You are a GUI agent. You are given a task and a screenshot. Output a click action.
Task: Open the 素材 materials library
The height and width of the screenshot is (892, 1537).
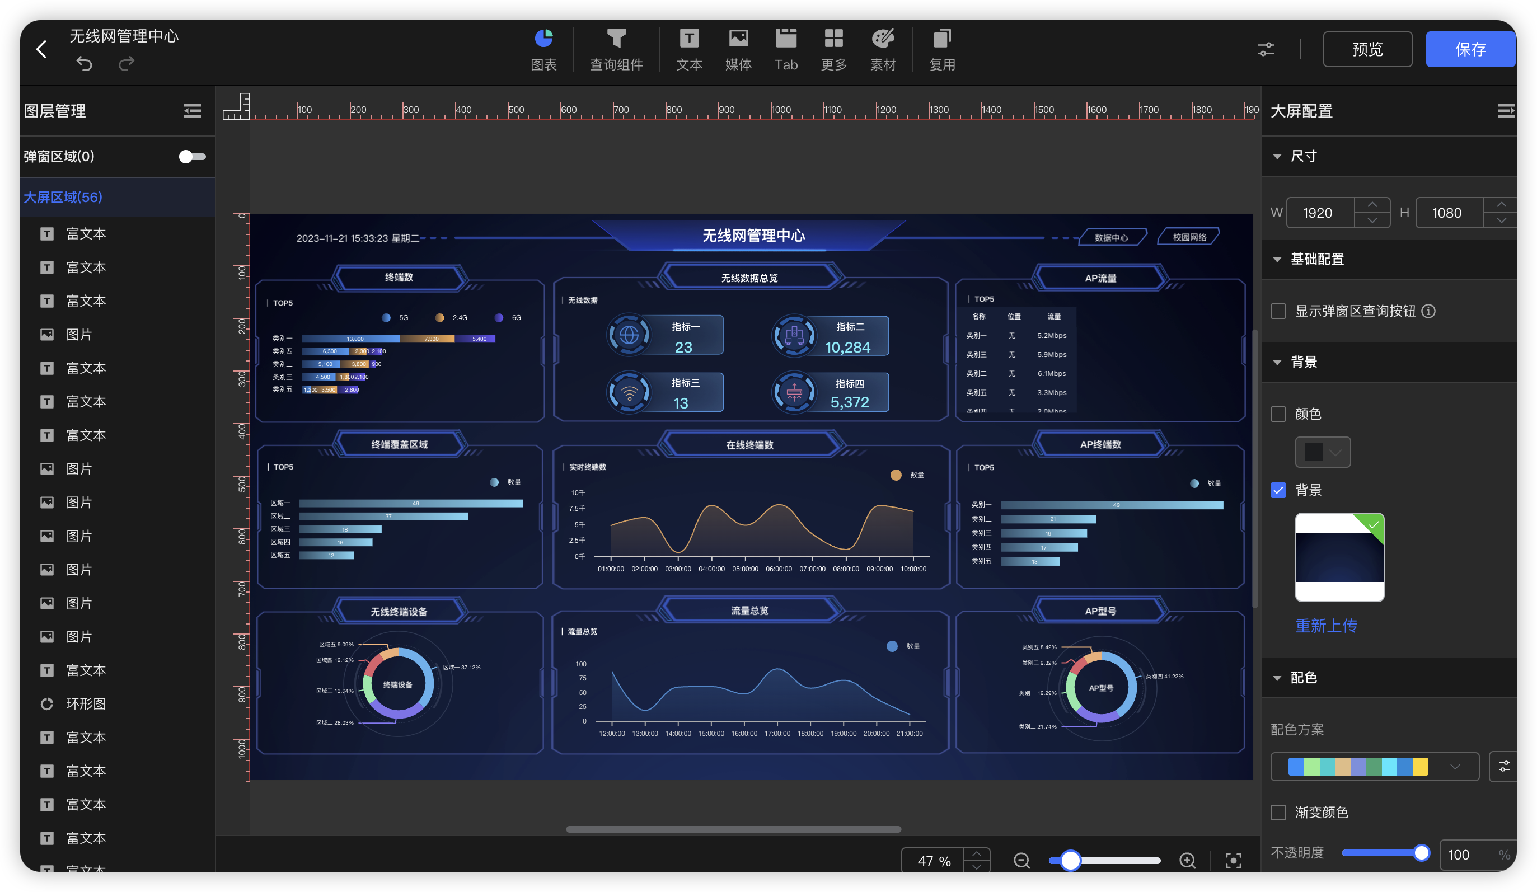(883, 49)
